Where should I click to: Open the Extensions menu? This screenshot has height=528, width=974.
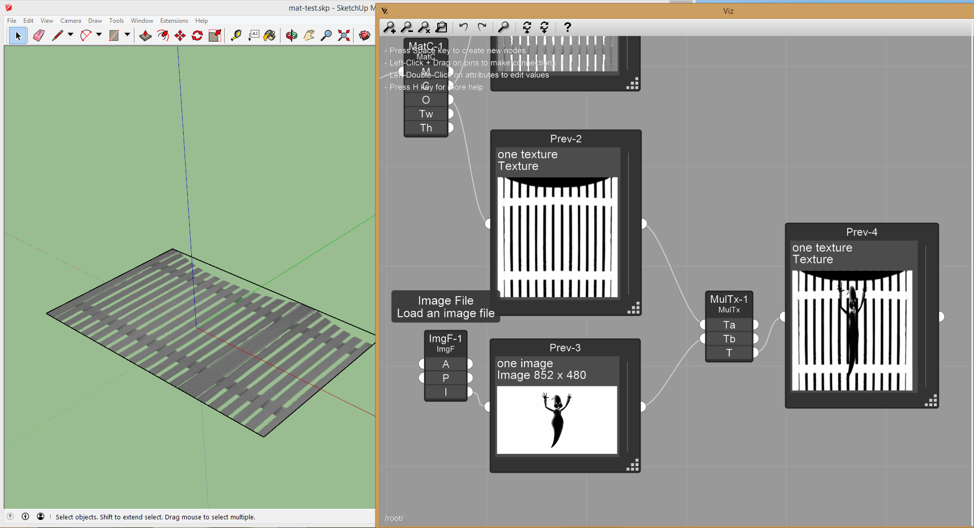coord(174,21)
